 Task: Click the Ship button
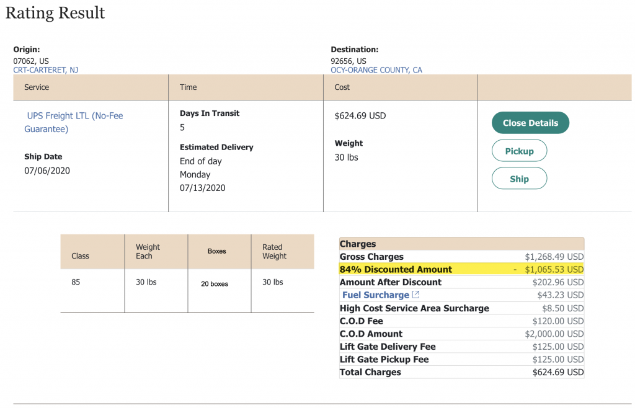(519, 179)
